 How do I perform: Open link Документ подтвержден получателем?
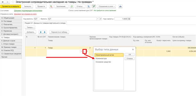coord(28,11)
